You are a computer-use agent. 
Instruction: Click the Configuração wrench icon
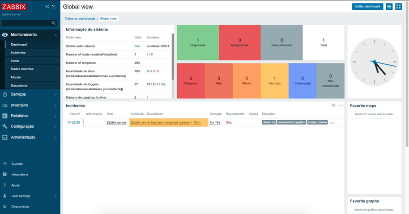(x=4, y=126)
